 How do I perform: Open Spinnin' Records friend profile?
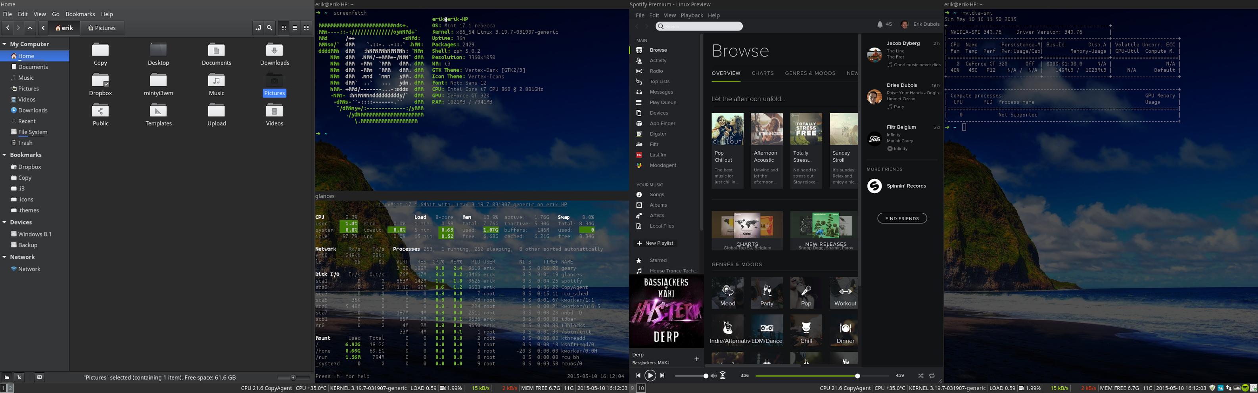tap(896, 186)
